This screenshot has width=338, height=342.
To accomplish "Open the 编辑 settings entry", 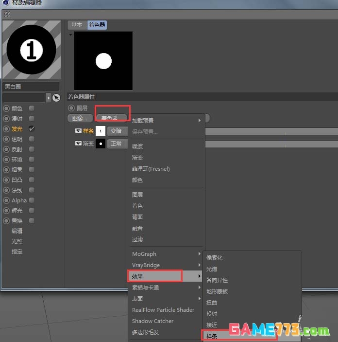I will (17, 231).
